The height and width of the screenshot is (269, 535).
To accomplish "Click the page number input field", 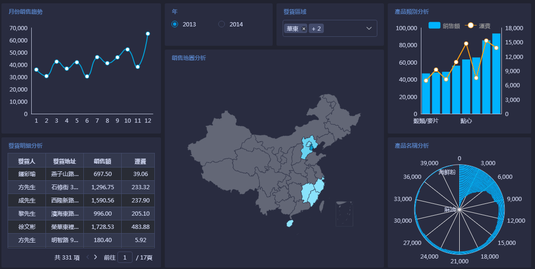I will 125,257.
